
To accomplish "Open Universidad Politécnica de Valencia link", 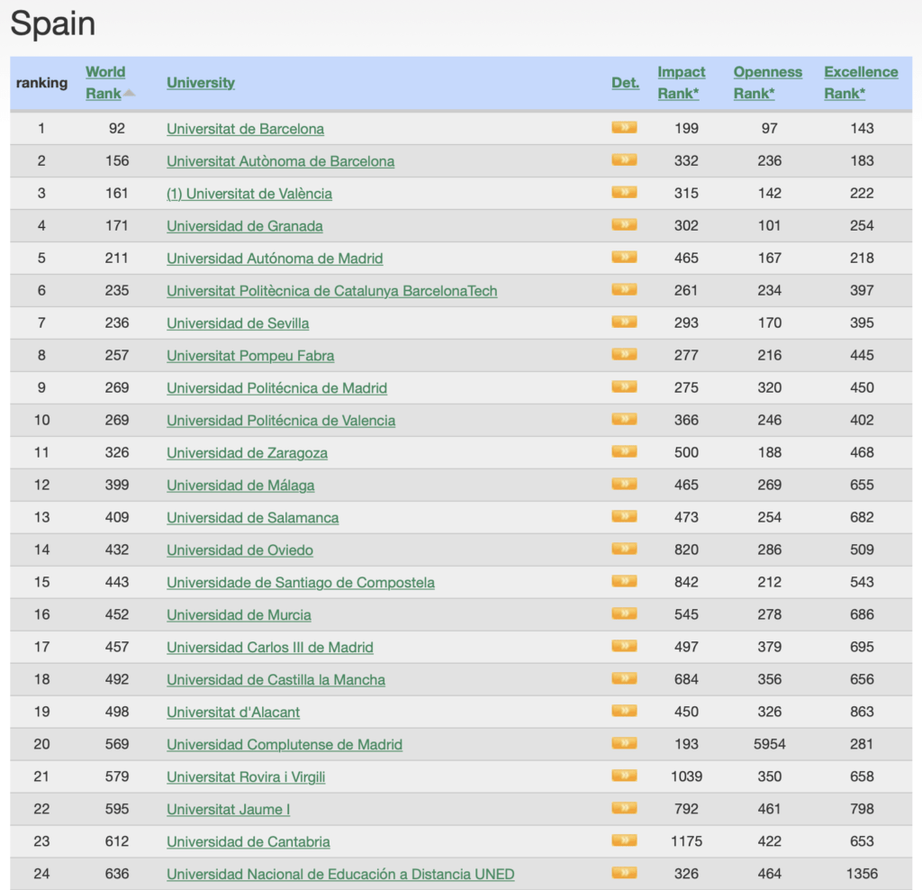I will coord(281,420).
